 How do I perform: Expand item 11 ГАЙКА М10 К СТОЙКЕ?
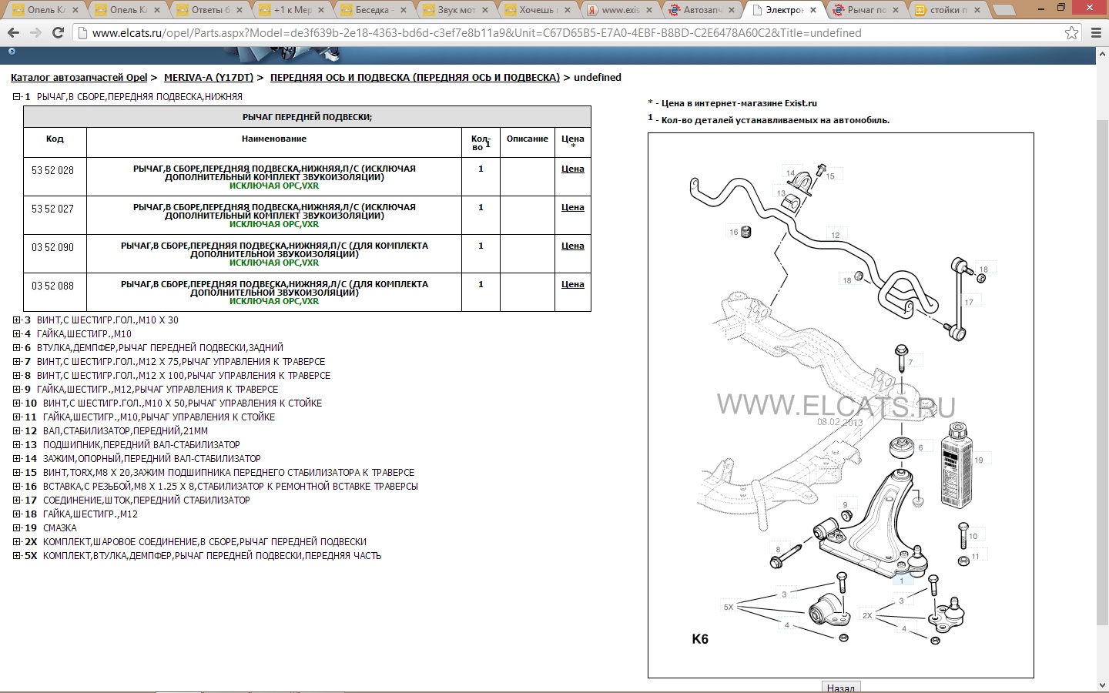coord(17,417)
